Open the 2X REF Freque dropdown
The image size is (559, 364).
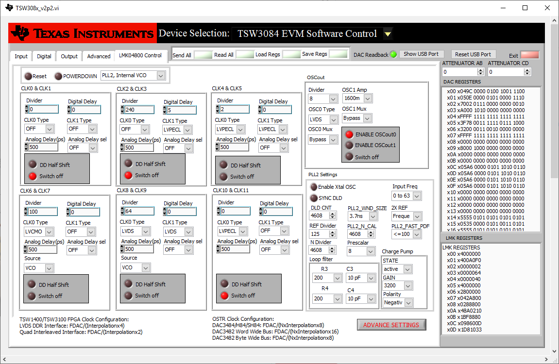pos(417,216)
